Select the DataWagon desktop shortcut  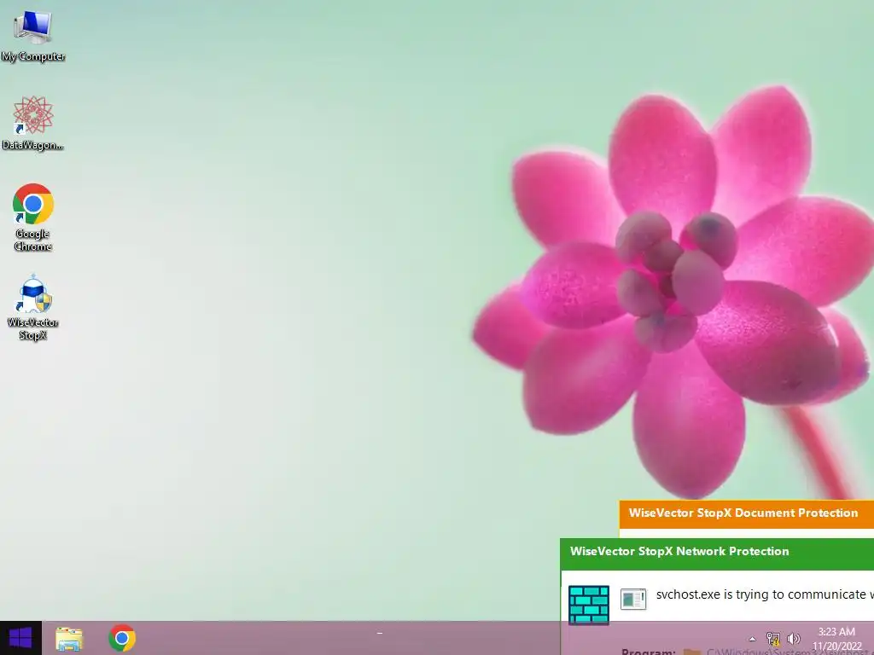[x=33, y=123]
